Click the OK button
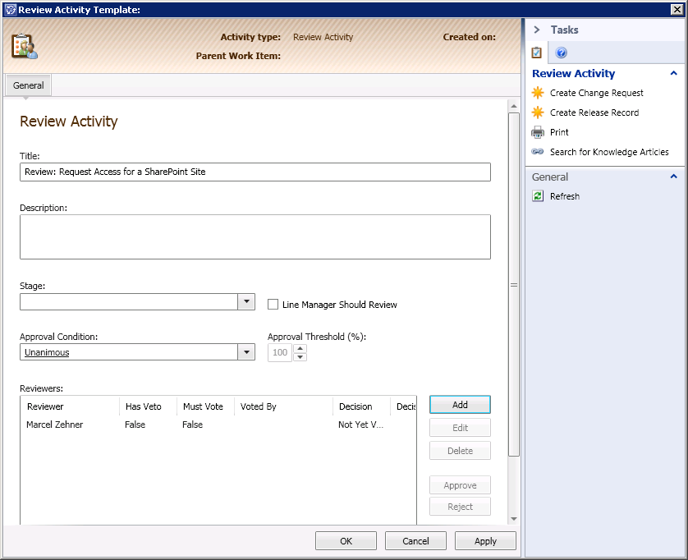The image size is (688, 560). pos(346,541)
